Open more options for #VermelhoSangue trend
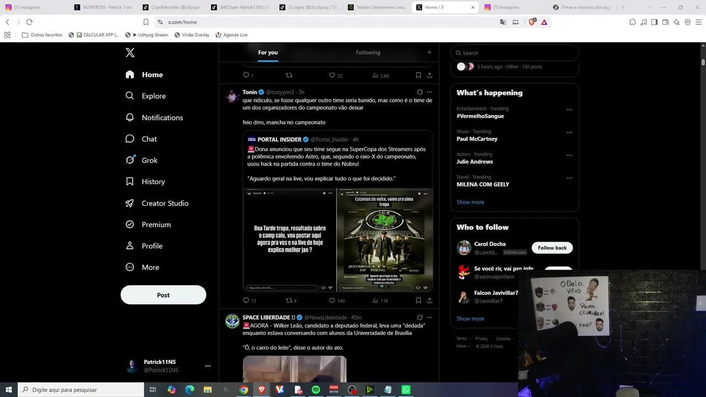 coord(569,110)
